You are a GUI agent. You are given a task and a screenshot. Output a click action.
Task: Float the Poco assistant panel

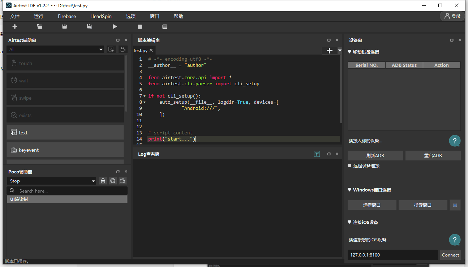coord(118,172)
